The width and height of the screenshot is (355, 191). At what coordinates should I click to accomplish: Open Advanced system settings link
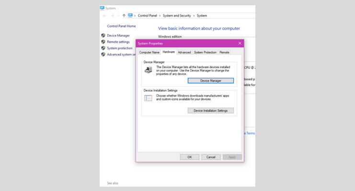coord(121,54)
